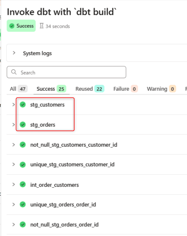Click the unique_stg_customers_customer_id text
The height and width of the screenshot is (236, 187).
(x=72, y=164)
